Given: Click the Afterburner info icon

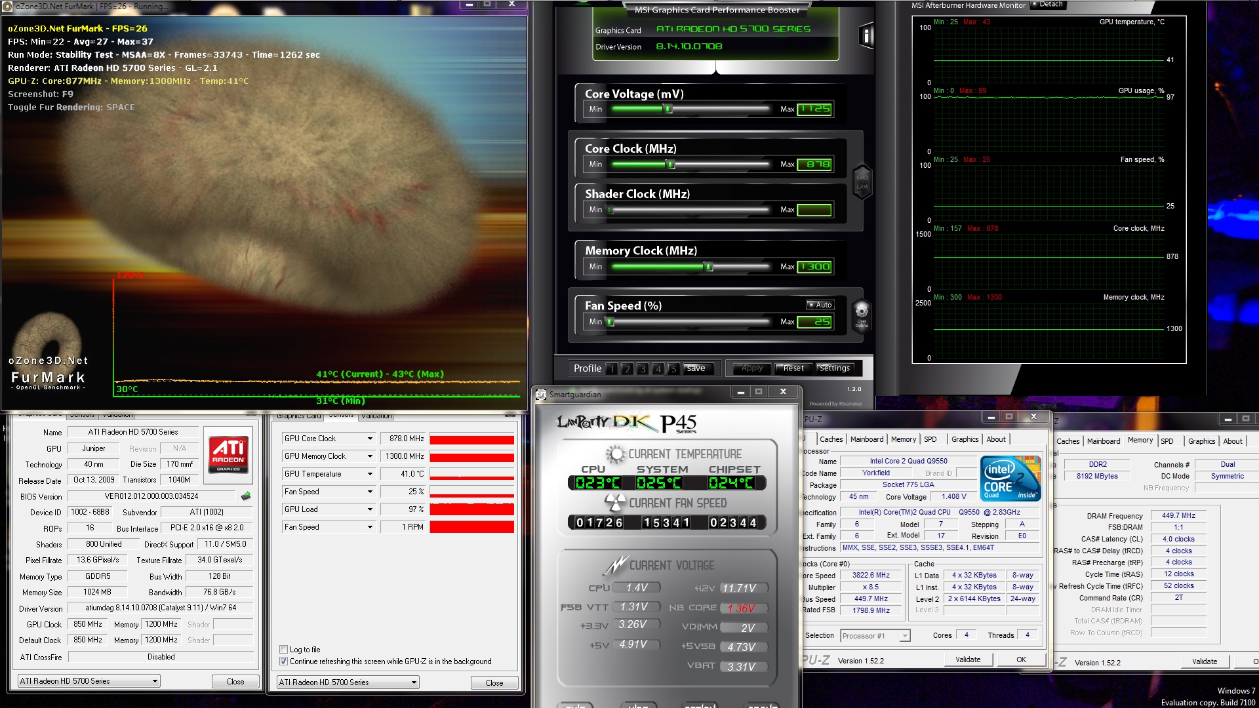Looking at the screenshot, I should pyautogui.click(x=866, y=35).
